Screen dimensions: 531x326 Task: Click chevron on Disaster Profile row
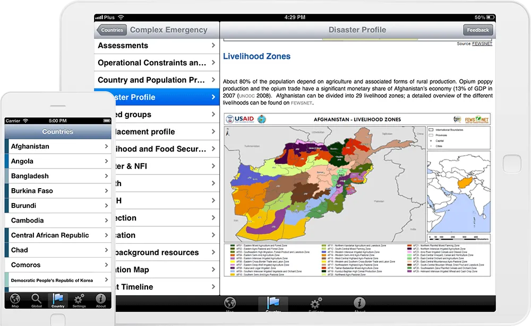213,97
